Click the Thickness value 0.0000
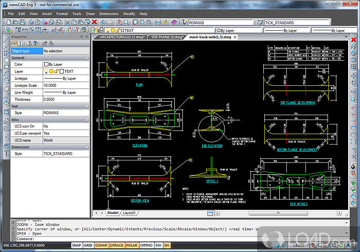Screen dimensions: 360x252 tap(66, 99)
